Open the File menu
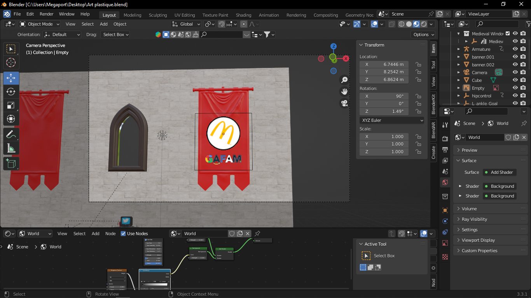Viewport: 531px width, 298px height. (17, 14)
